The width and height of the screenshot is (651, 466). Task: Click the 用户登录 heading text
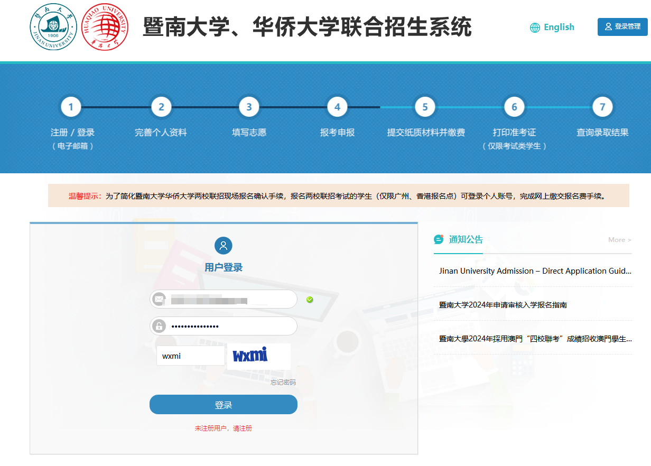point(224,267)
